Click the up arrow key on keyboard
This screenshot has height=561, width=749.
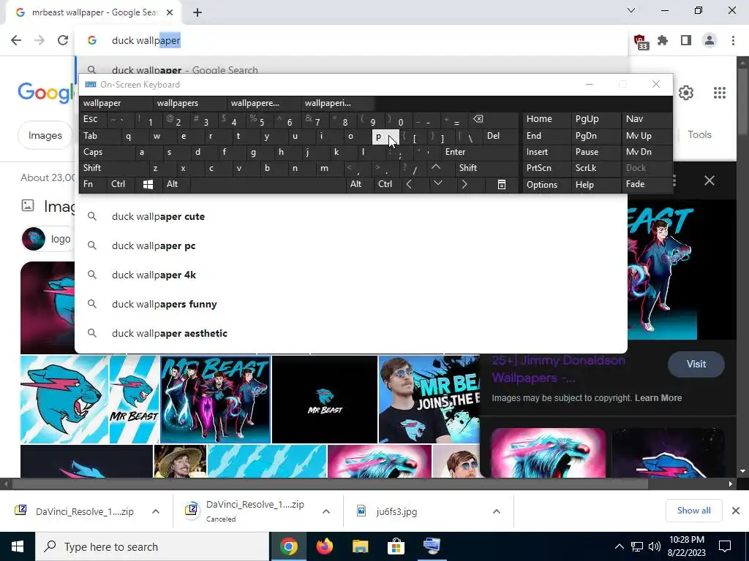pos(436,167)
